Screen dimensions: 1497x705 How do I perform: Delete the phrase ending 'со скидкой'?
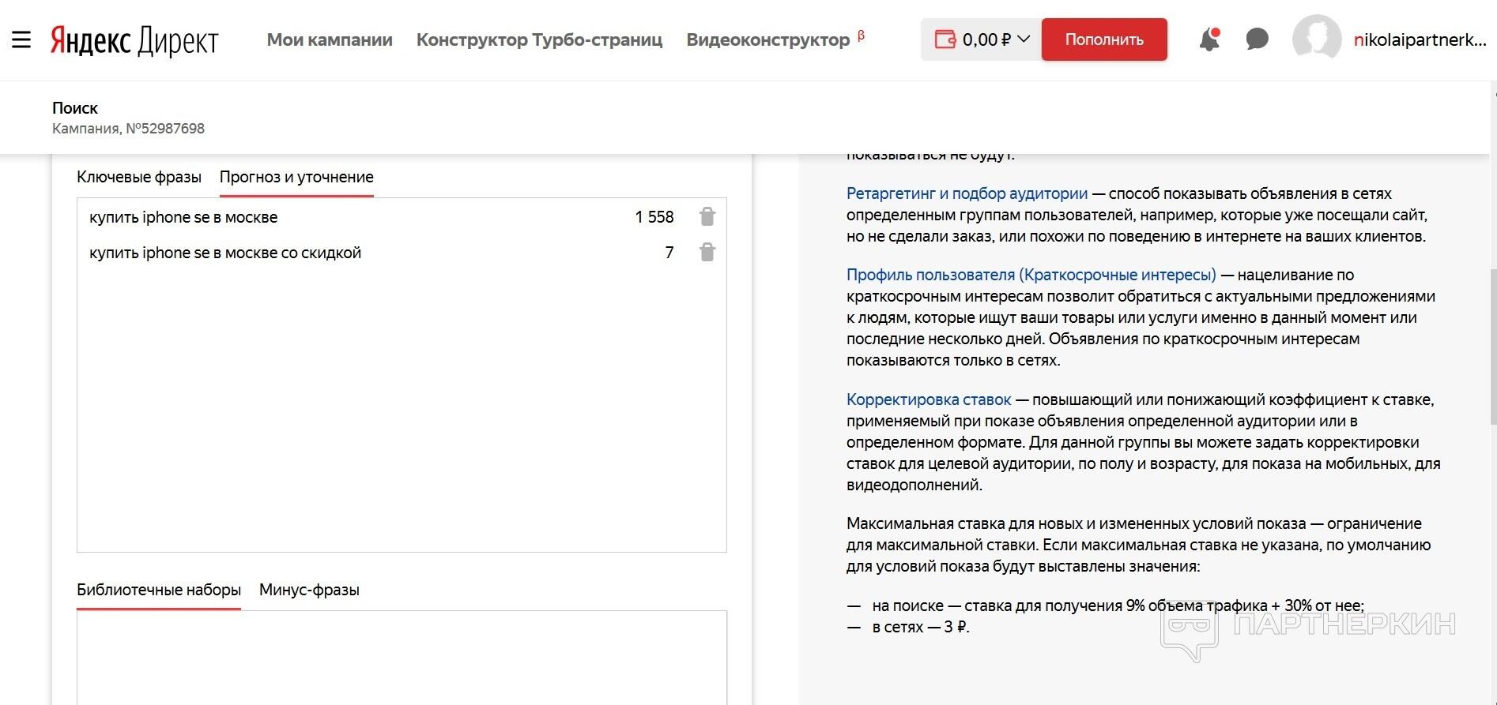point(707,252)
